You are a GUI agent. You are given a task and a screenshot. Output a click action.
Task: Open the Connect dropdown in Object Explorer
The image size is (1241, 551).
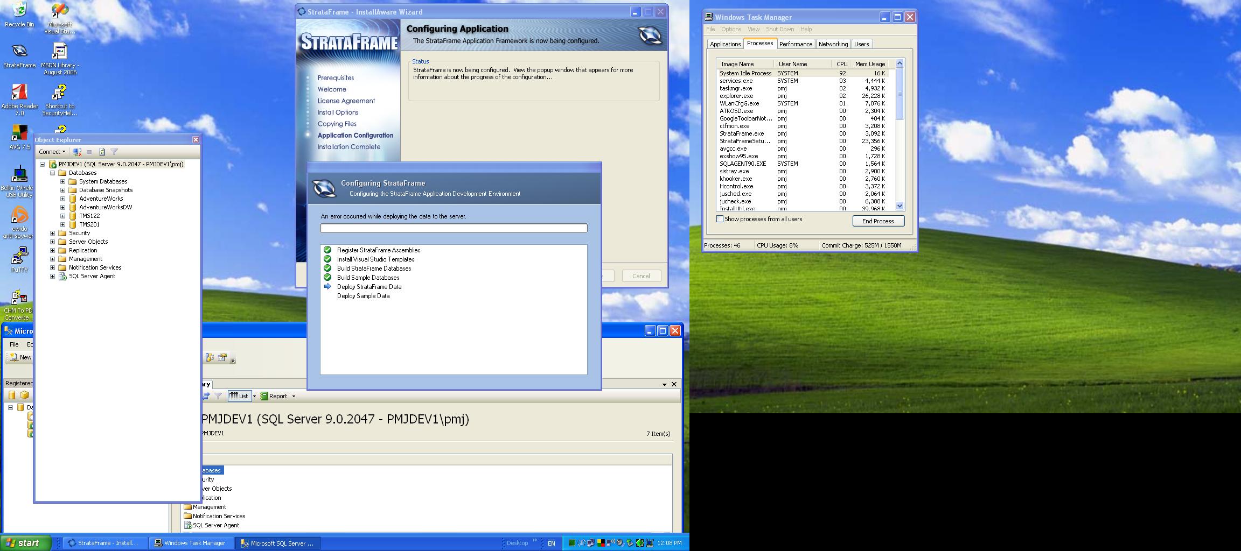point(52,152)
